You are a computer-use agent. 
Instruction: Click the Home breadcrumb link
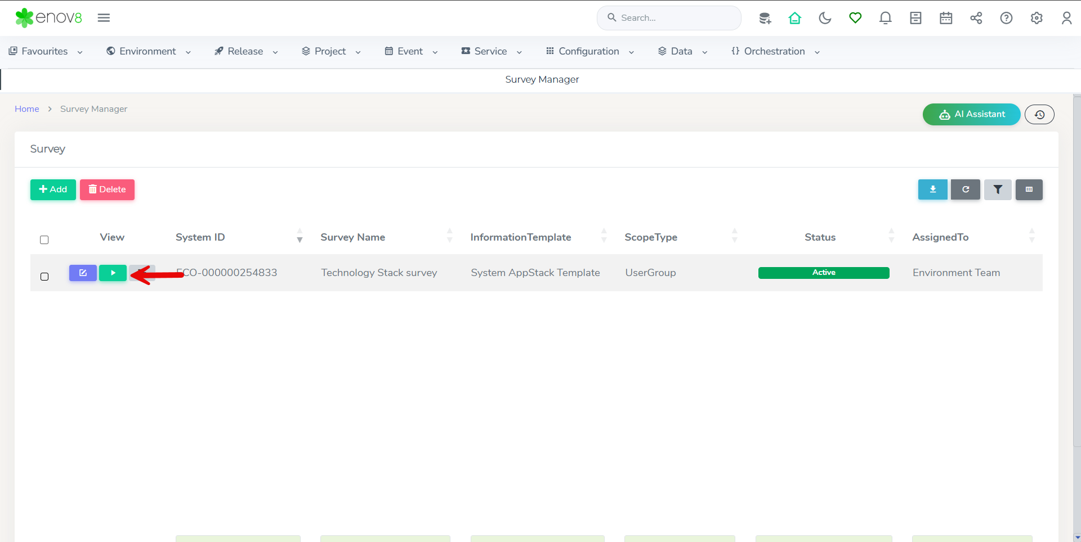(x=27, y=109)
